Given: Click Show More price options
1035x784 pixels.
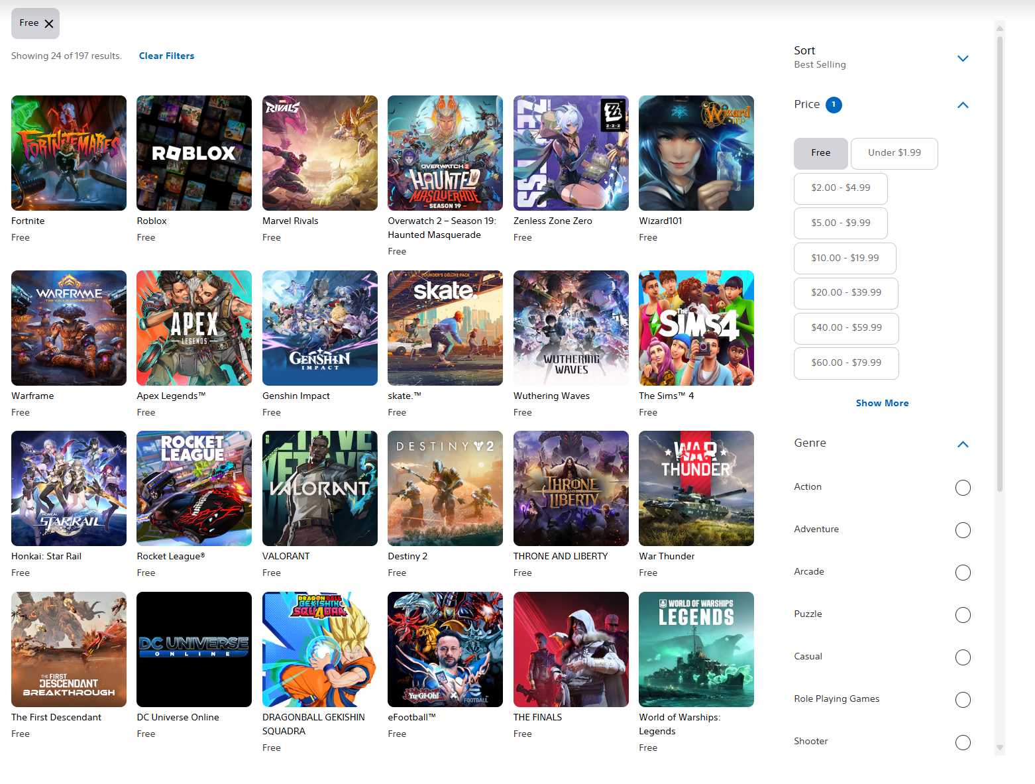Looking at the screenshot, I should point(882,403).
